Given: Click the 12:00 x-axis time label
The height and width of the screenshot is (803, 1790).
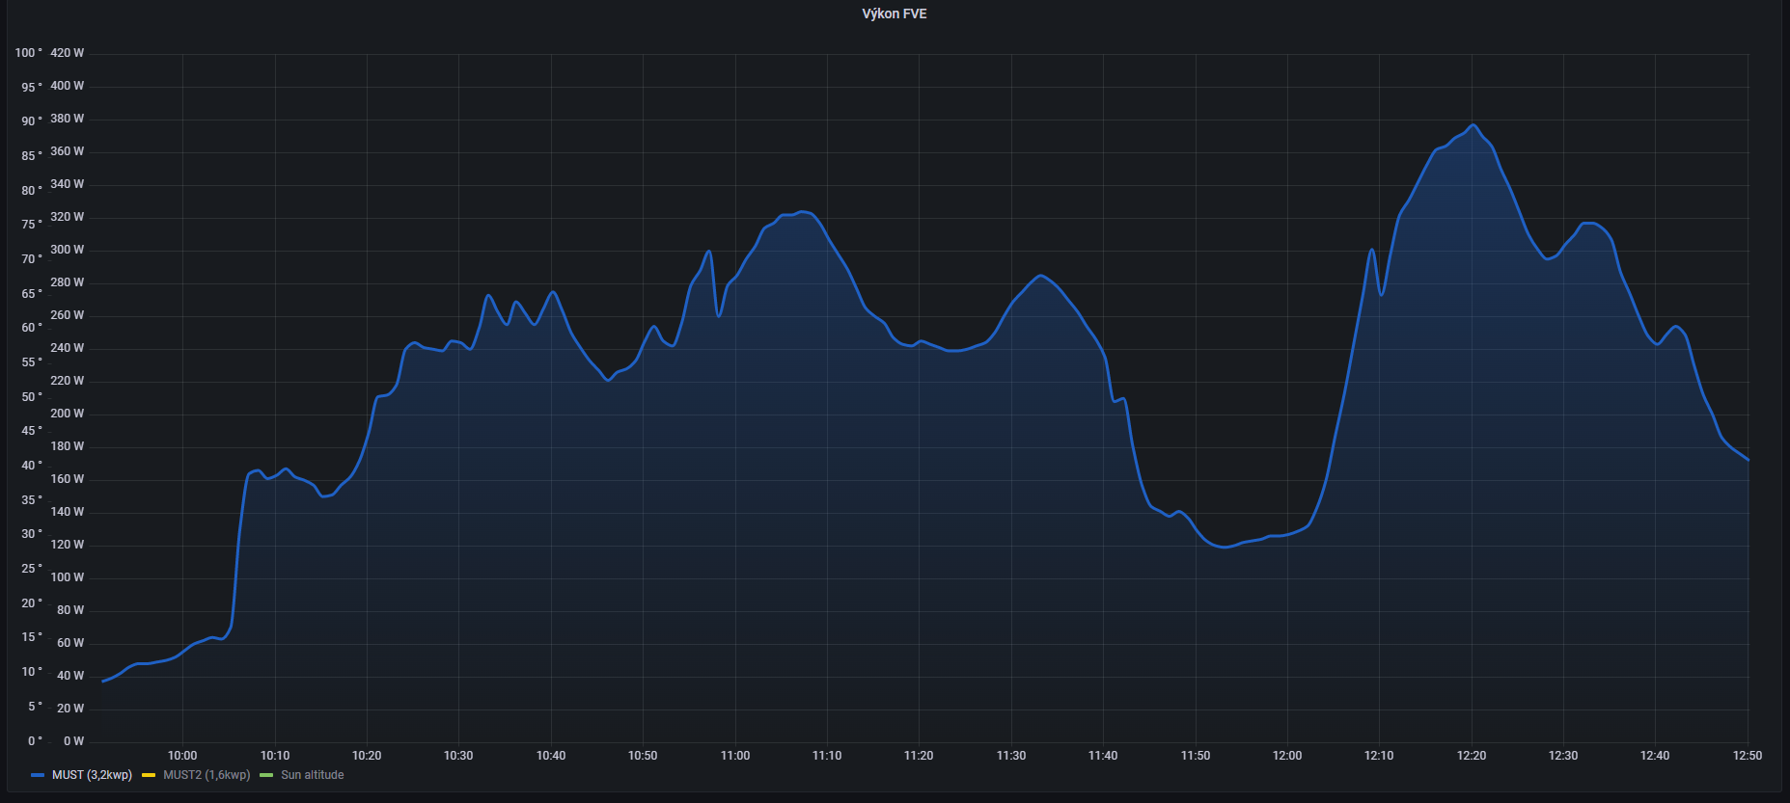Looking at the screenshot, I should pos(1286,756).
